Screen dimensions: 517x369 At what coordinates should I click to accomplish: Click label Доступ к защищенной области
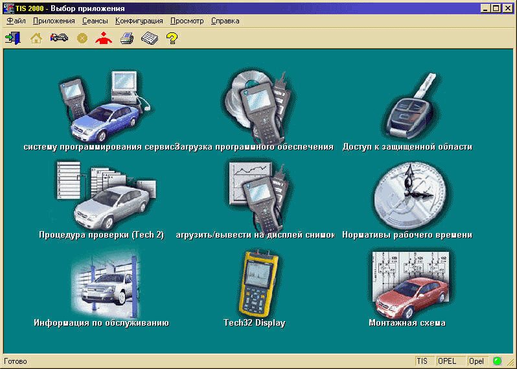[408, 146]
